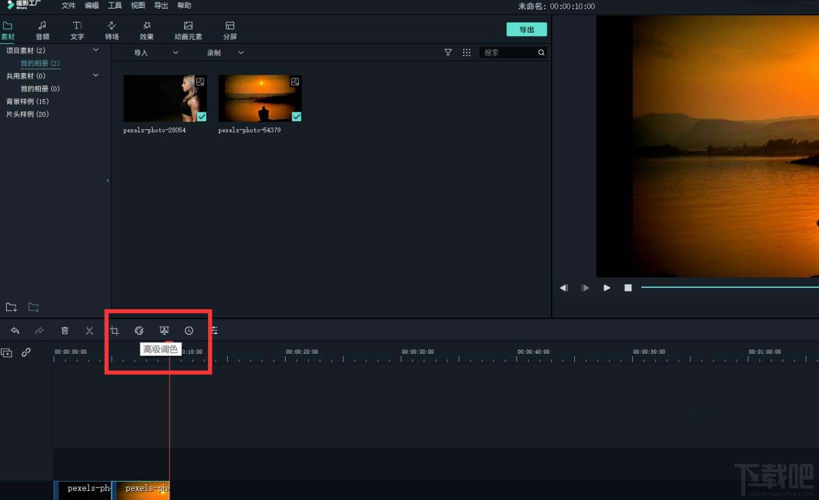This screenshot has width=819, height=500.
Task: Stop the preview playback
Action: point(628,288)
